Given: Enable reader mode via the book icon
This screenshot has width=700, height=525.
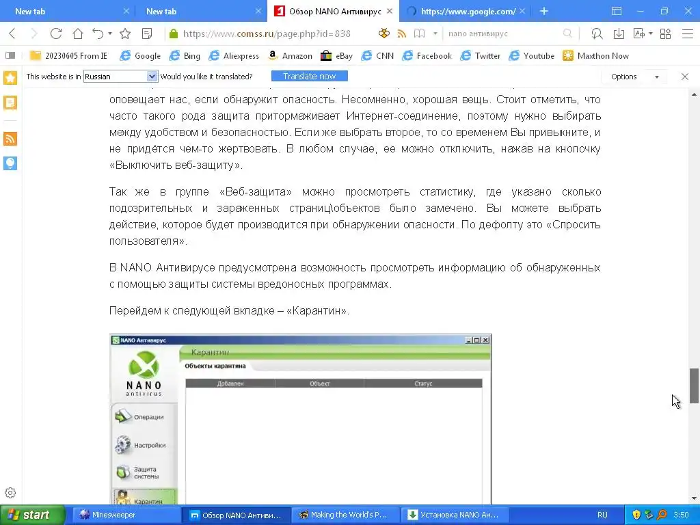Looking at the screenshot, I should [x=419, y=33].
